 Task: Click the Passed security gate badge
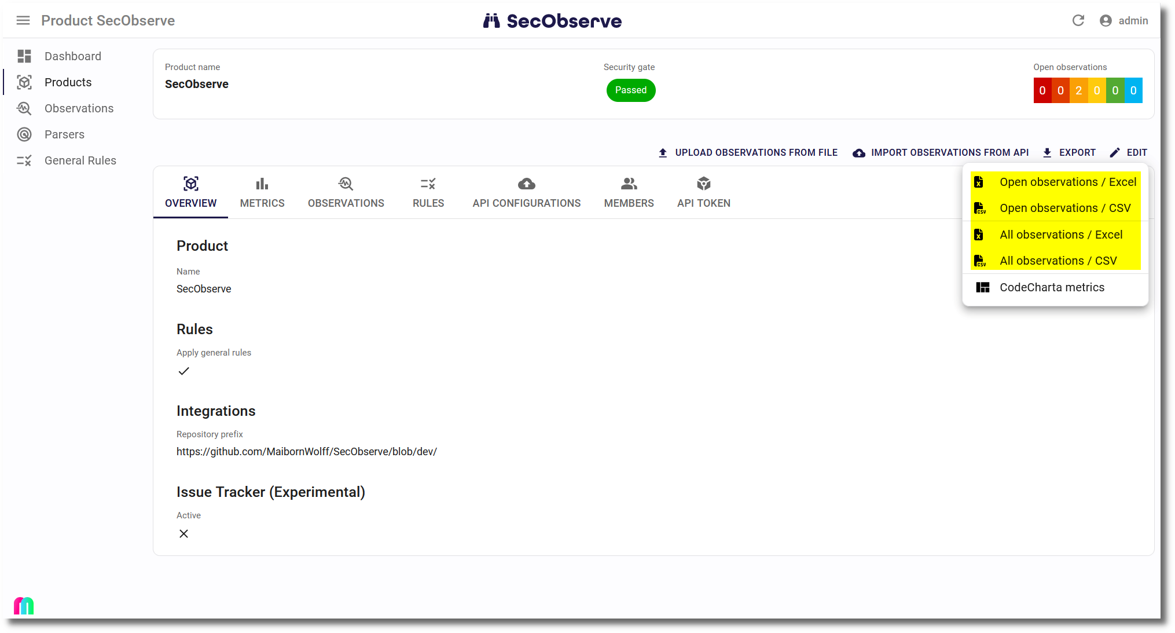[x=630, y=90]
